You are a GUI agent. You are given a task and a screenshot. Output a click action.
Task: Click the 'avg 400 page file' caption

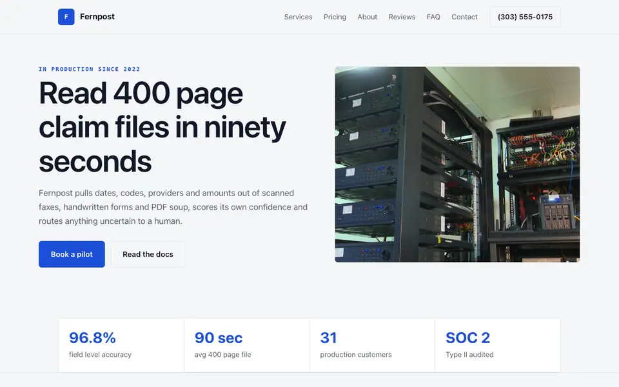click(x=222, y=355)
